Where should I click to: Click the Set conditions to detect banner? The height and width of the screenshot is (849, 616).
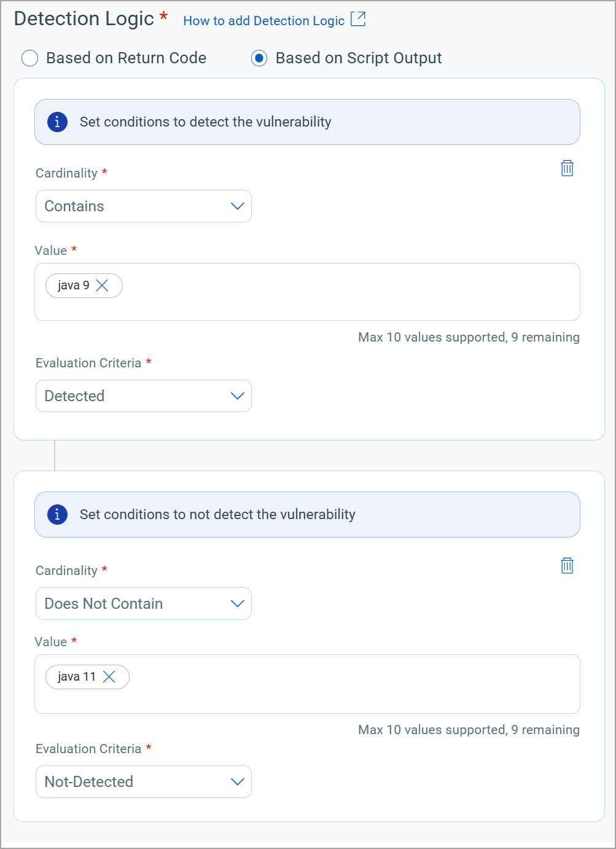pyautogui.click(x=307, y=122)
